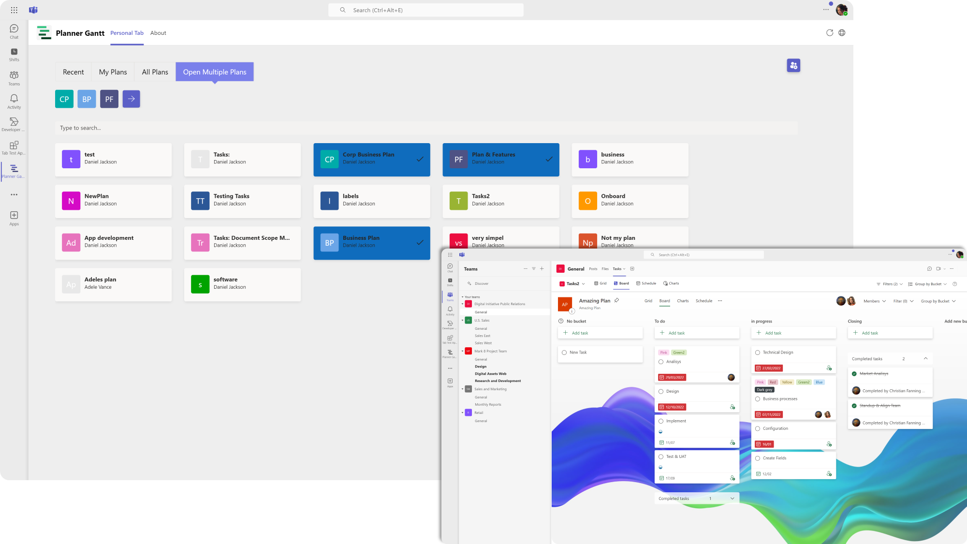Open Filters (2) dropdown
This screenshot has height=544, width=967.
click(x=890, y=284)
